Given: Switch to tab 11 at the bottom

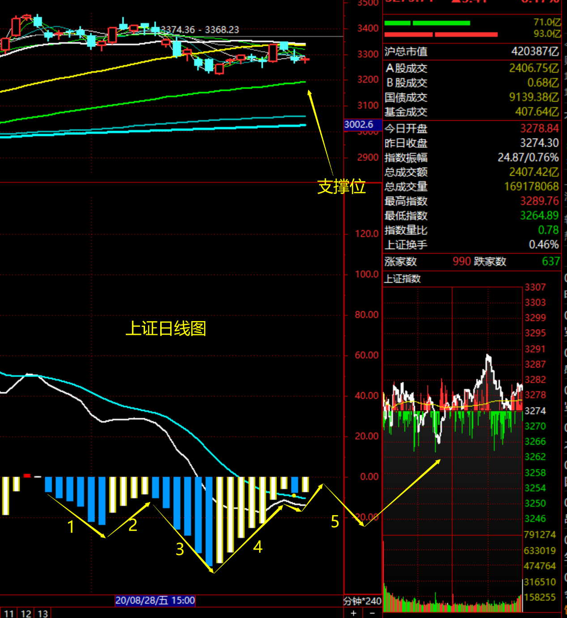Looking at the screenshot, I should coord(9,613).
